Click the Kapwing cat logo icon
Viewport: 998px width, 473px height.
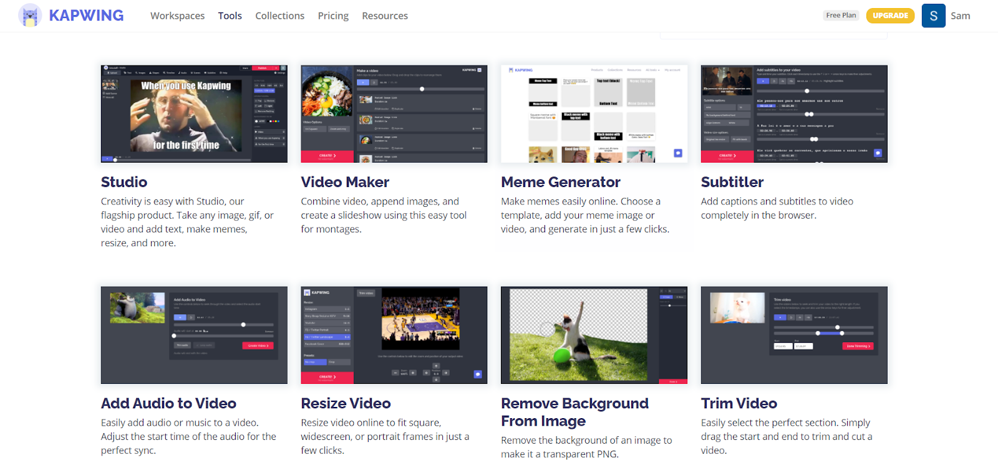30,16
